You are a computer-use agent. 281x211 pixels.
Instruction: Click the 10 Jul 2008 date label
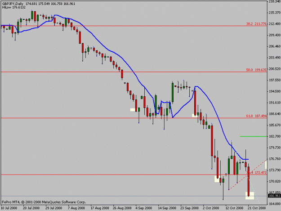[x=9, y=208]
